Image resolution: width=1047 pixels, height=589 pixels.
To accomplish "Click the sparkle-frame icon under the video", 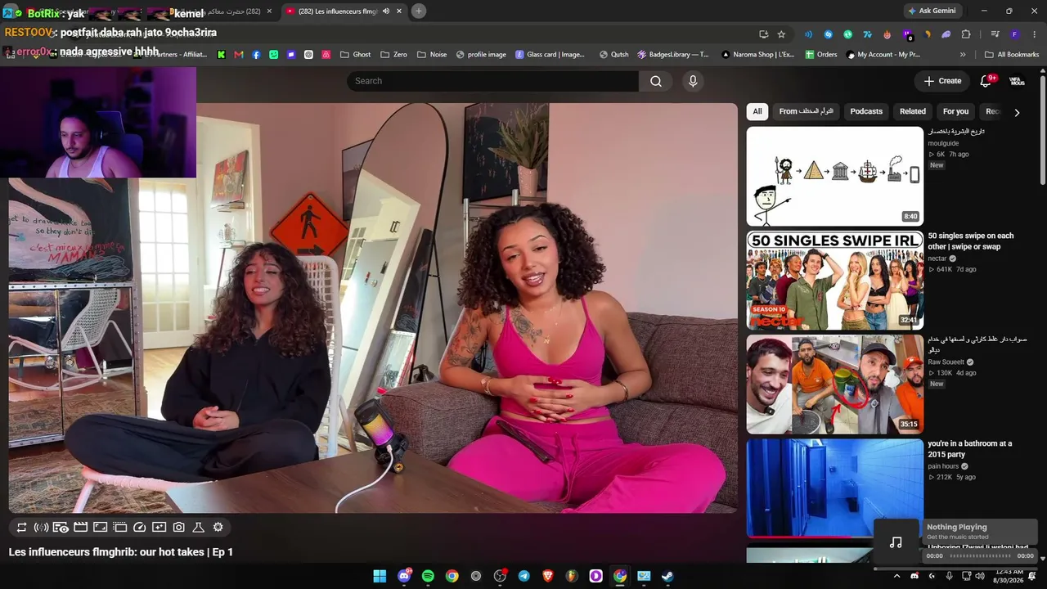I will coord(159,528).
